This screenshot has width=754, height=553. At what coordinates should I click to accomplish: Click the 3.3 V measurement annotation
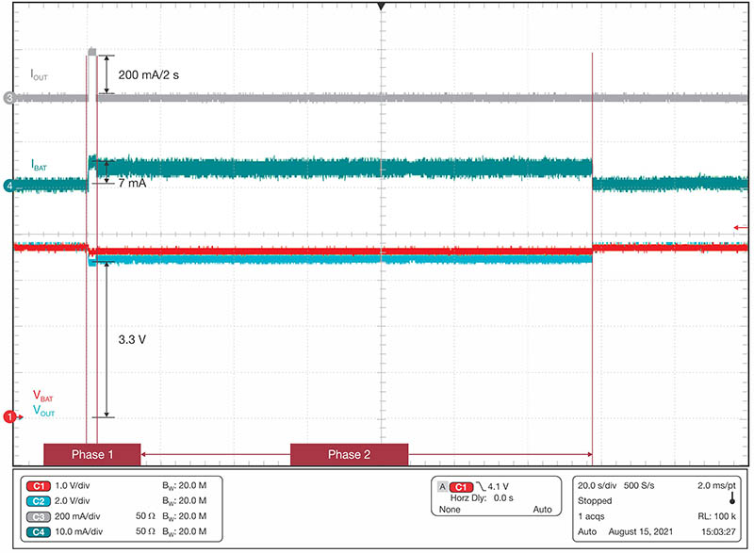(131, 336)
